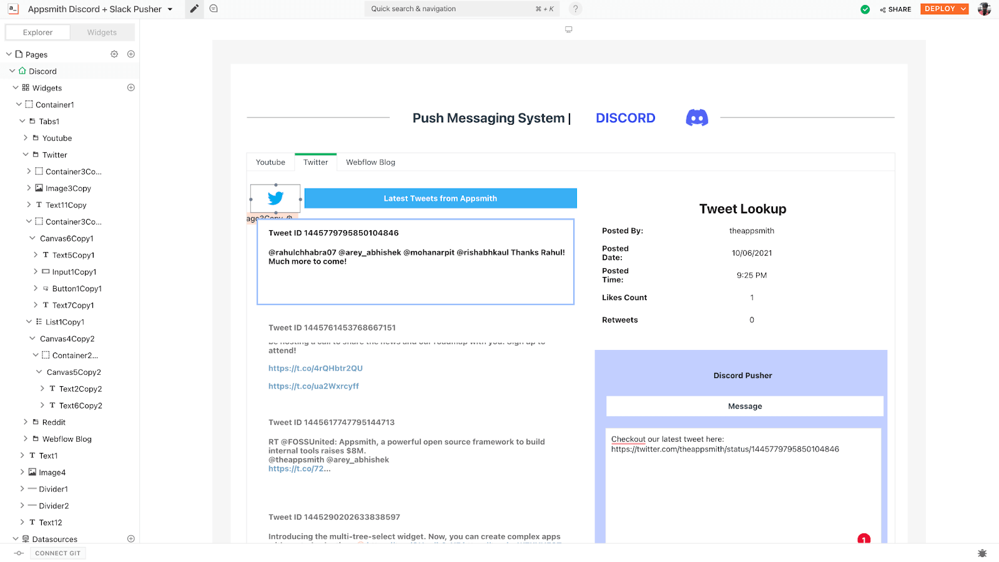This screenshot has width=999, height=562.
Task: Click the Datasources database icon
Action: point(26,539)
